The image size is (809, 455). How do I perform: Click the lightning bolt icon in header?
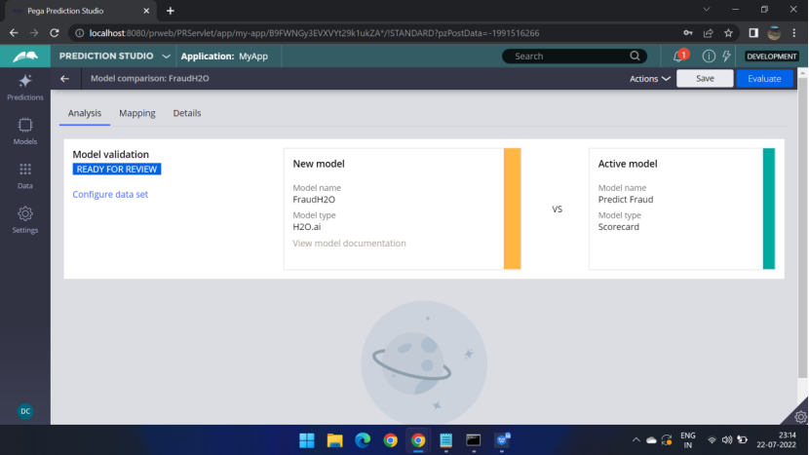726,56
